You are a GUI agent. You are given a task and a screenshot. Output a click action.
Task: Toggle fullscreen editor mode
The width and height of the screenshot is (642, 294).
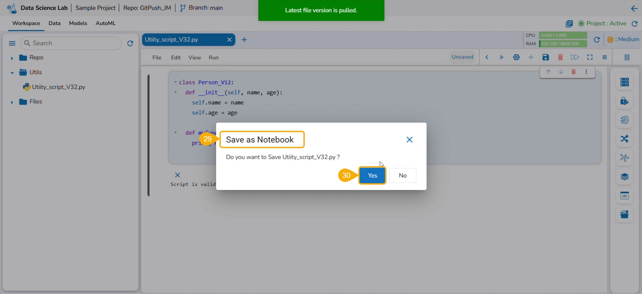[x=590, y=58]
